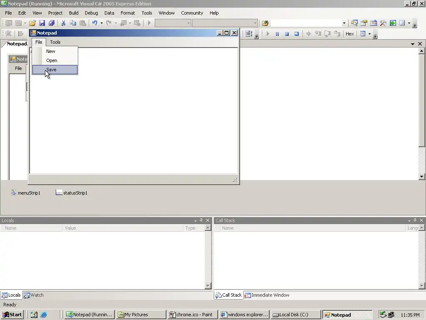The height and width of the screenshot is (320, 426).
Task: Click the Open File folder icon
Action: [x=32, y=23]
